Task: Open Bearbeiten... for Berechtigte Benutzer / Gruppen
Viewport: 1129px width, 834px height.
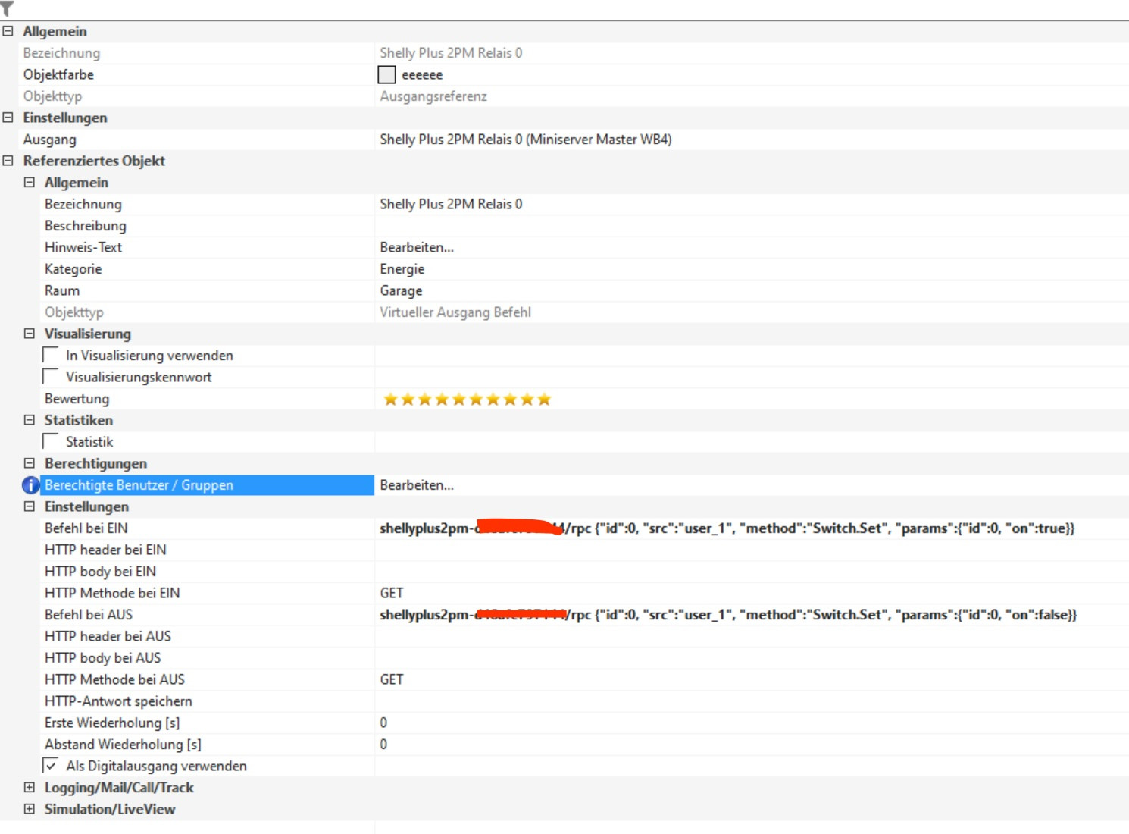Action: [x=417, y=485]
